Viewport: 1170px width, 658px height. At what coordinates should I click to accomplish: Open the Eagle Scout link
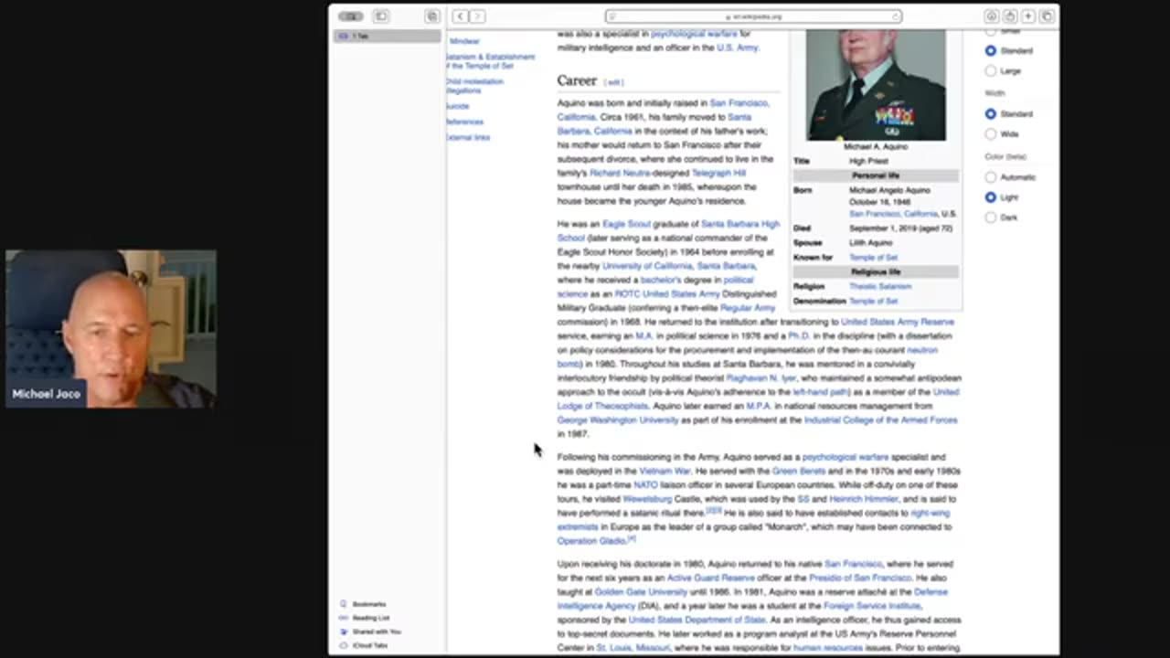(x=626, y=224)
